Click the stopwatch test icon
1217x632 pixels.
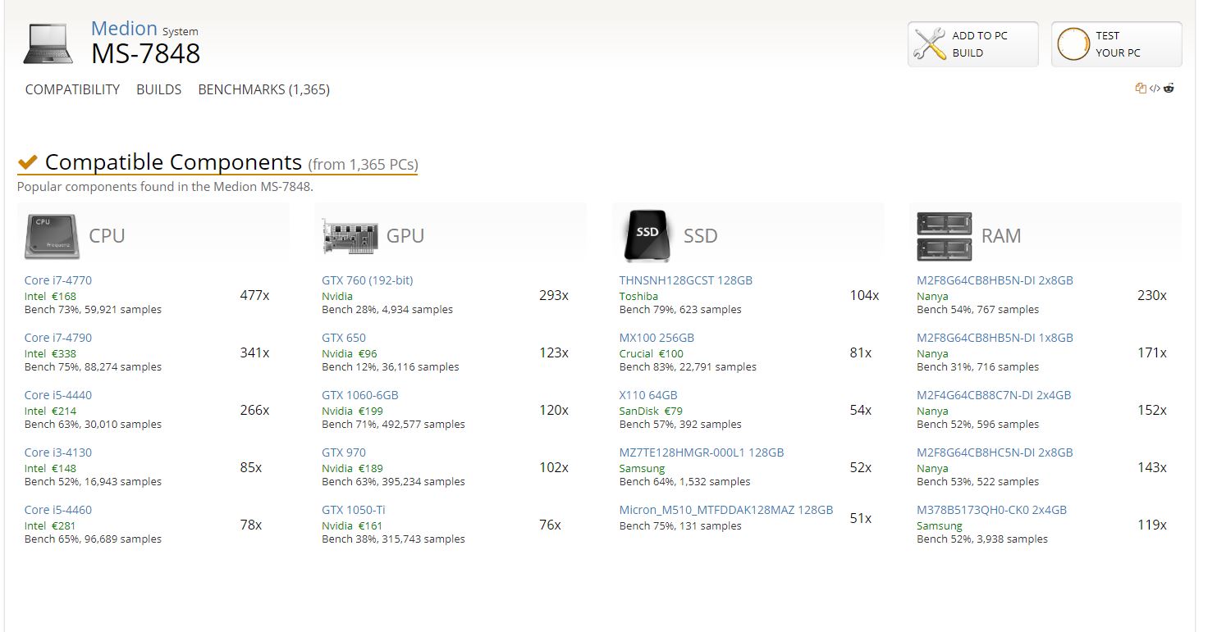[x=1073, y=44]
